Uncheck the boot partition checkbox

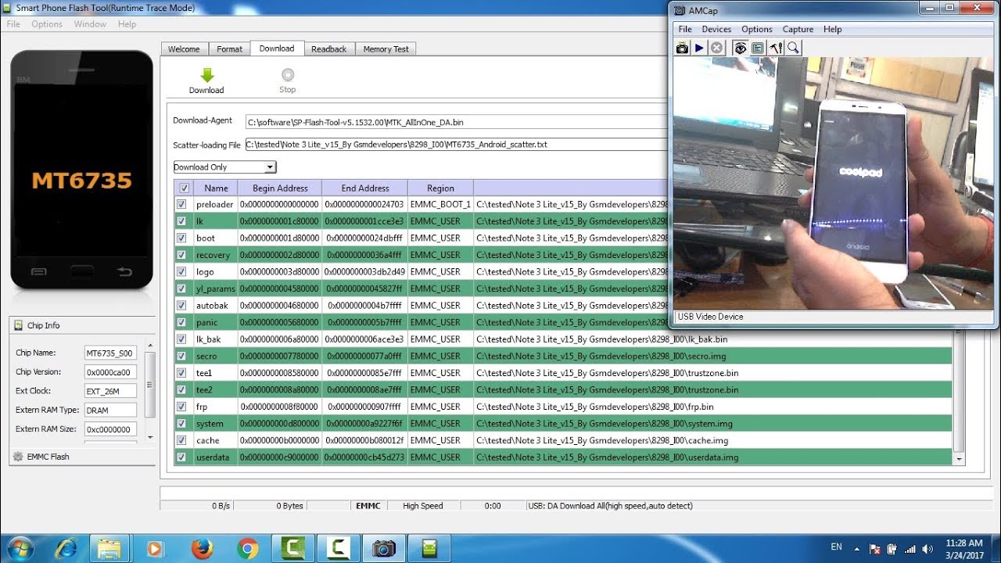tap(182, 238)
